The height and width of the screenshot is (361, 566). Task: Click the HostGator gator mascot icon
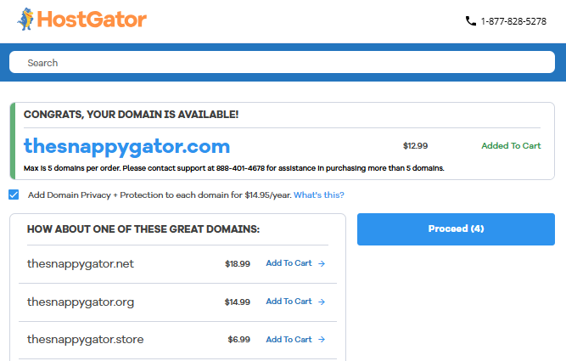(26, 19)
